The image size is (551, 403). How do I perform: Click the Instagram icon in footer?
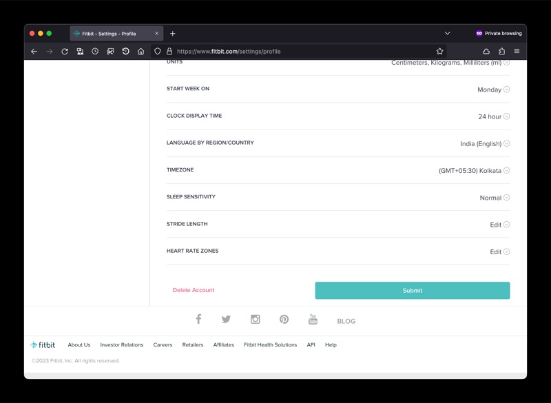255,319
